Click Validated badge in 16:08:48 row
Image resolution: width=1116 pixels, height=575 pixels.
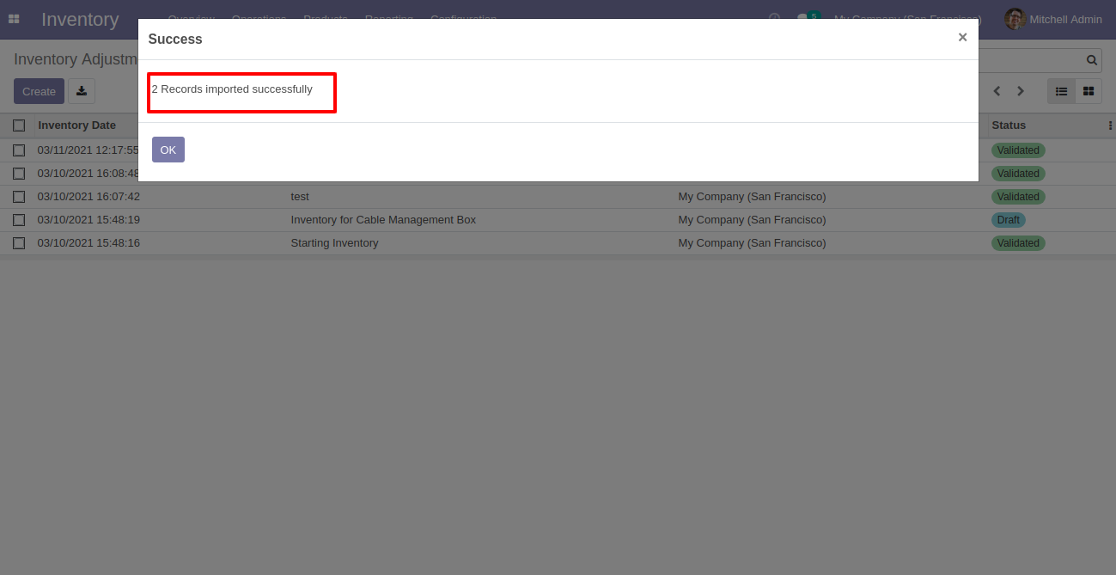point(1018,174)
